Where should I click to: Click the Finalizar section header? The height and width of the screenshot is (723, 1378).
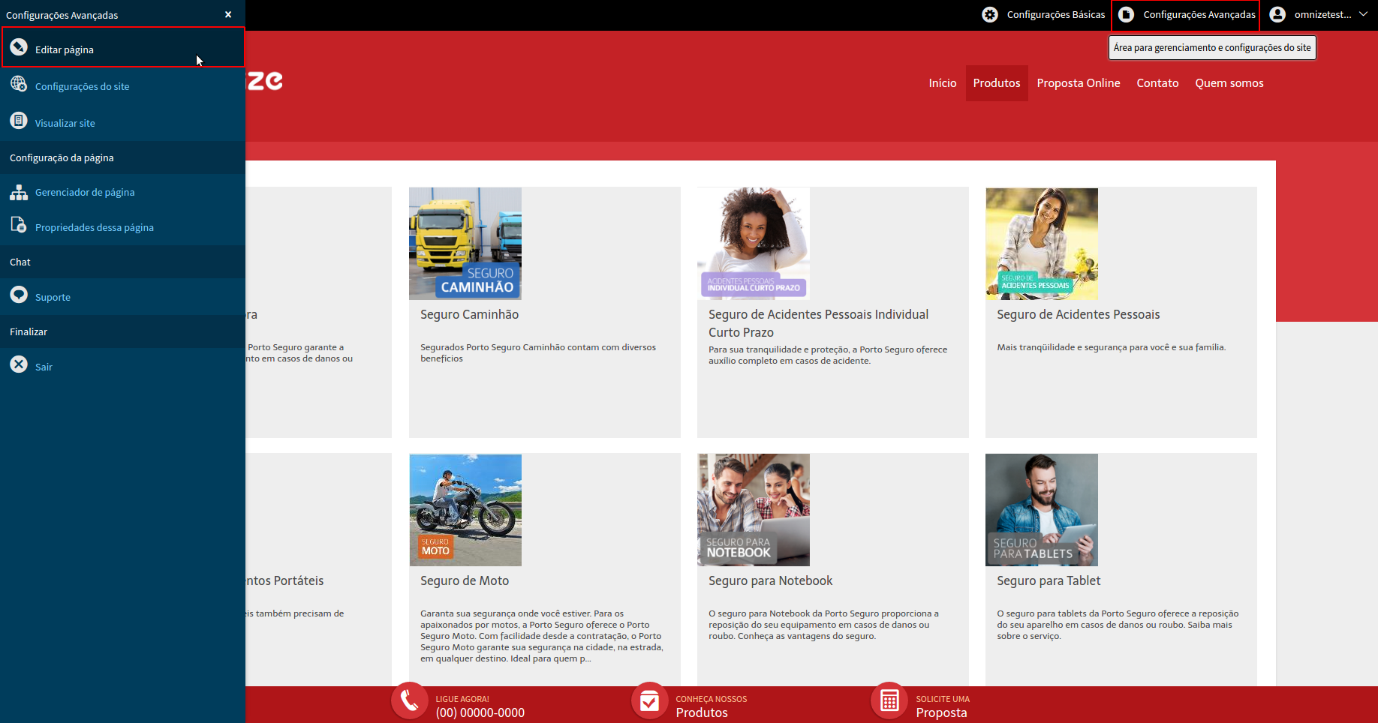(x=29, y=331)
